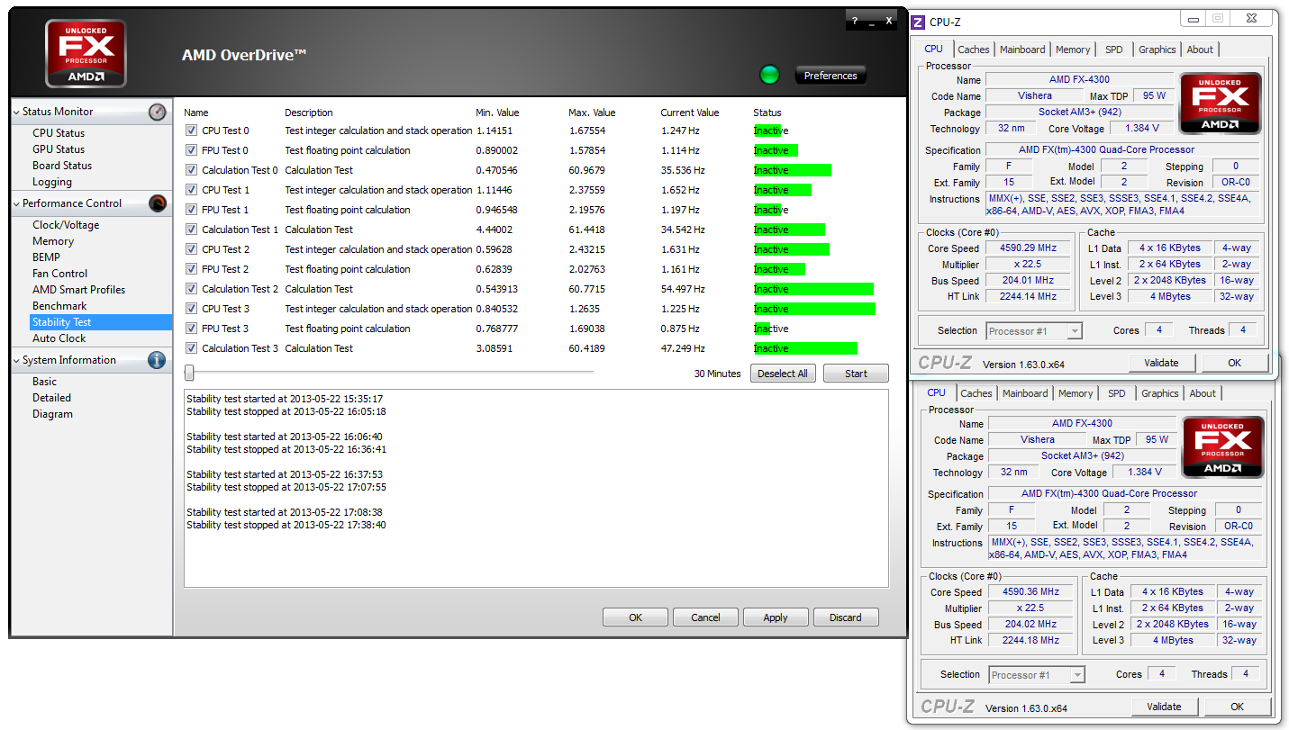Open Processor selection dropdown in upper CPU-Z

1074,331
